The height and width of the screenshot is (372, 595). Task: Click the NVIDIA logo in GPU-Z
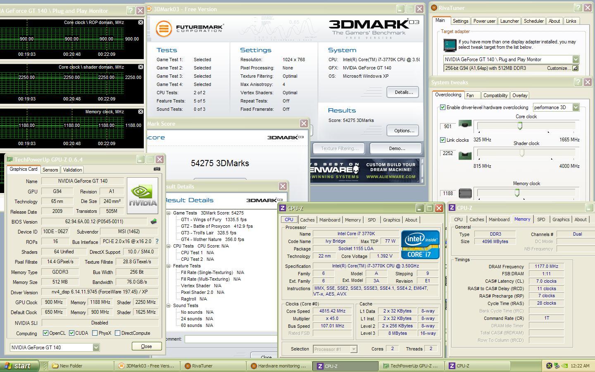[x=143, y=196]
